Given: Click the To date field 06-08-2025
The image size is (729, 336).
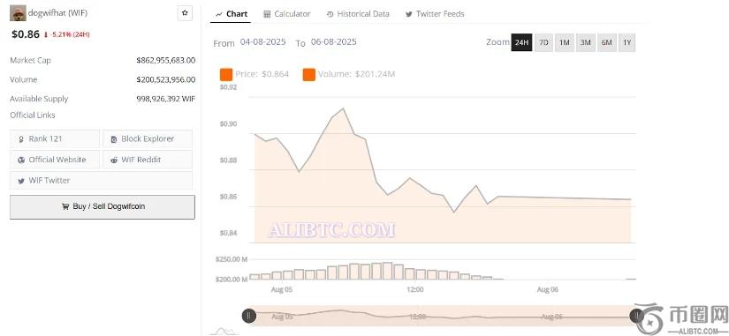Looking at the screenshot, I should (x=334, y=41).
